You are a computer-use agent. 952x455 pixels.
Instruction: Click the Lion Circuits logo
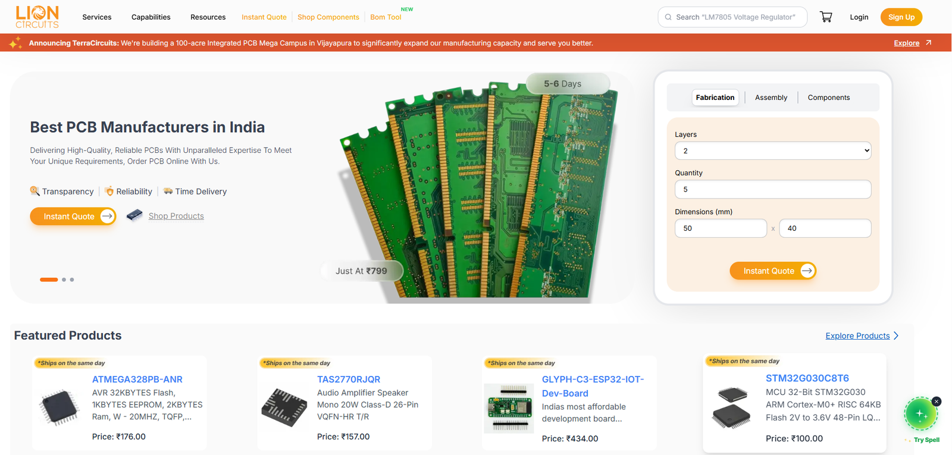37,17
